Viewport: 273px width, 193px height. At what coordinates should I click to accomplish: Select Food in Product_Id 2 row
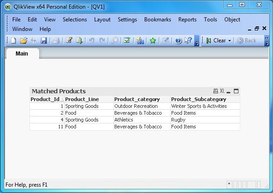[x=89, y=113]
